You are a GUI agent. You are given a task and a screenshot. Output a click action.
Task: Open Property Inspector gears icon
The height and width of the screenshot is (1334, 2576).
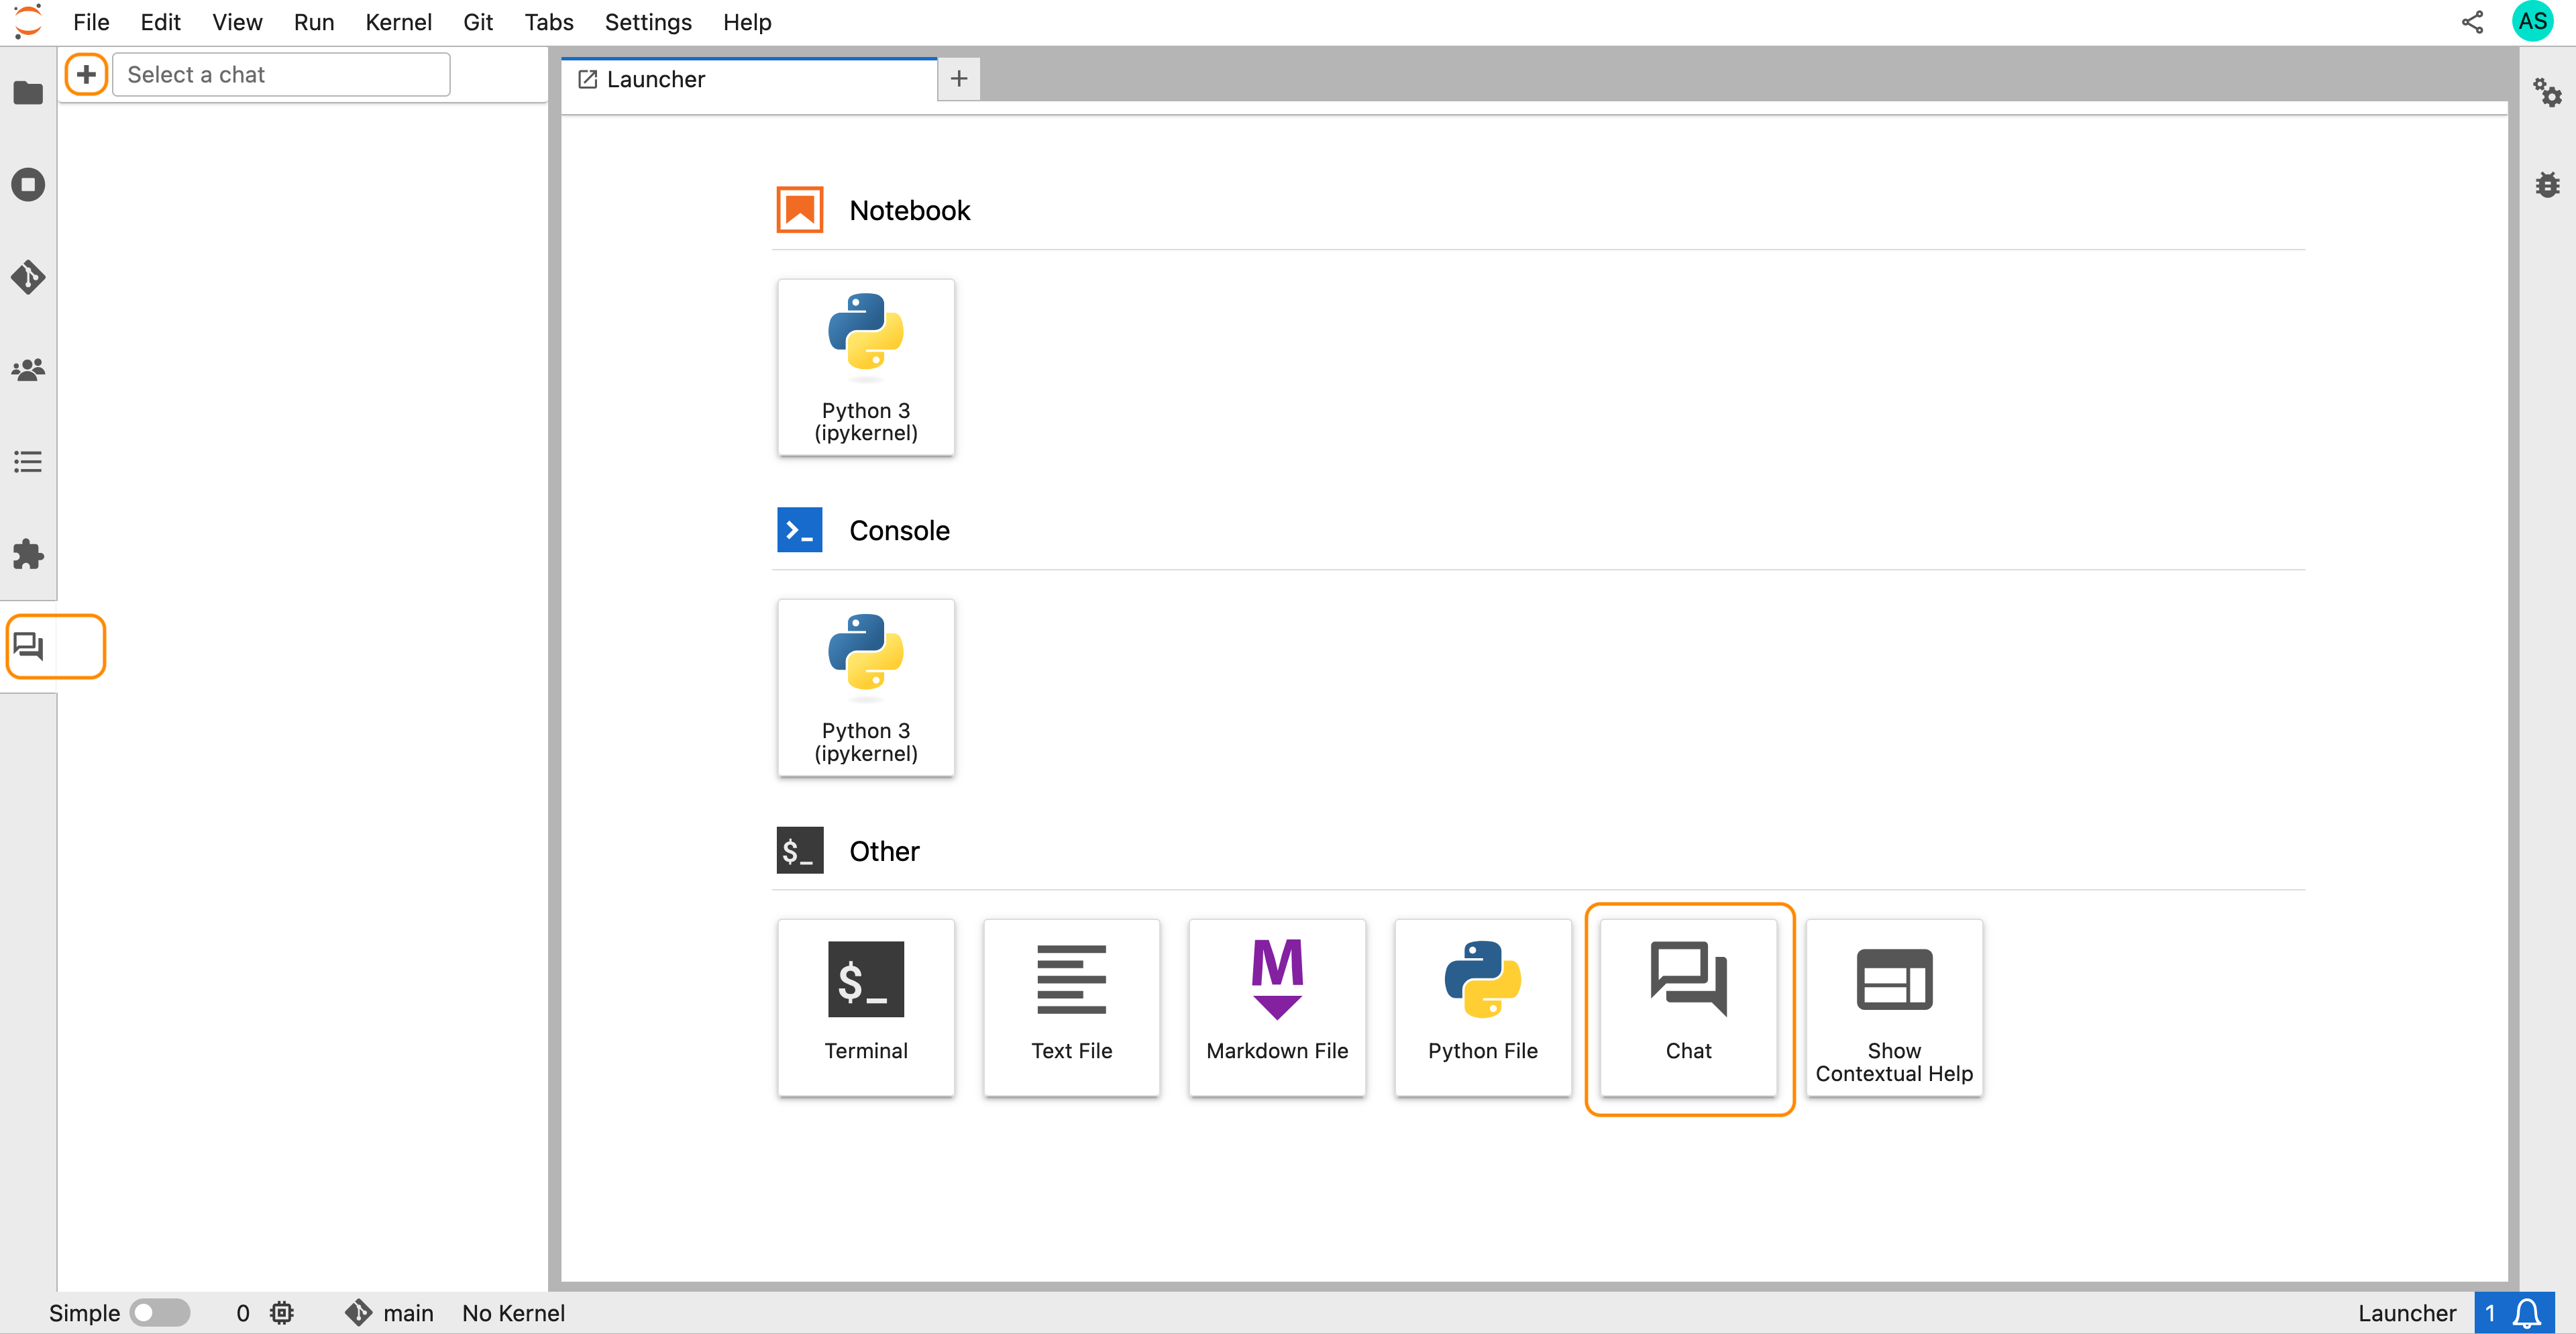[x=2547, y=93]
